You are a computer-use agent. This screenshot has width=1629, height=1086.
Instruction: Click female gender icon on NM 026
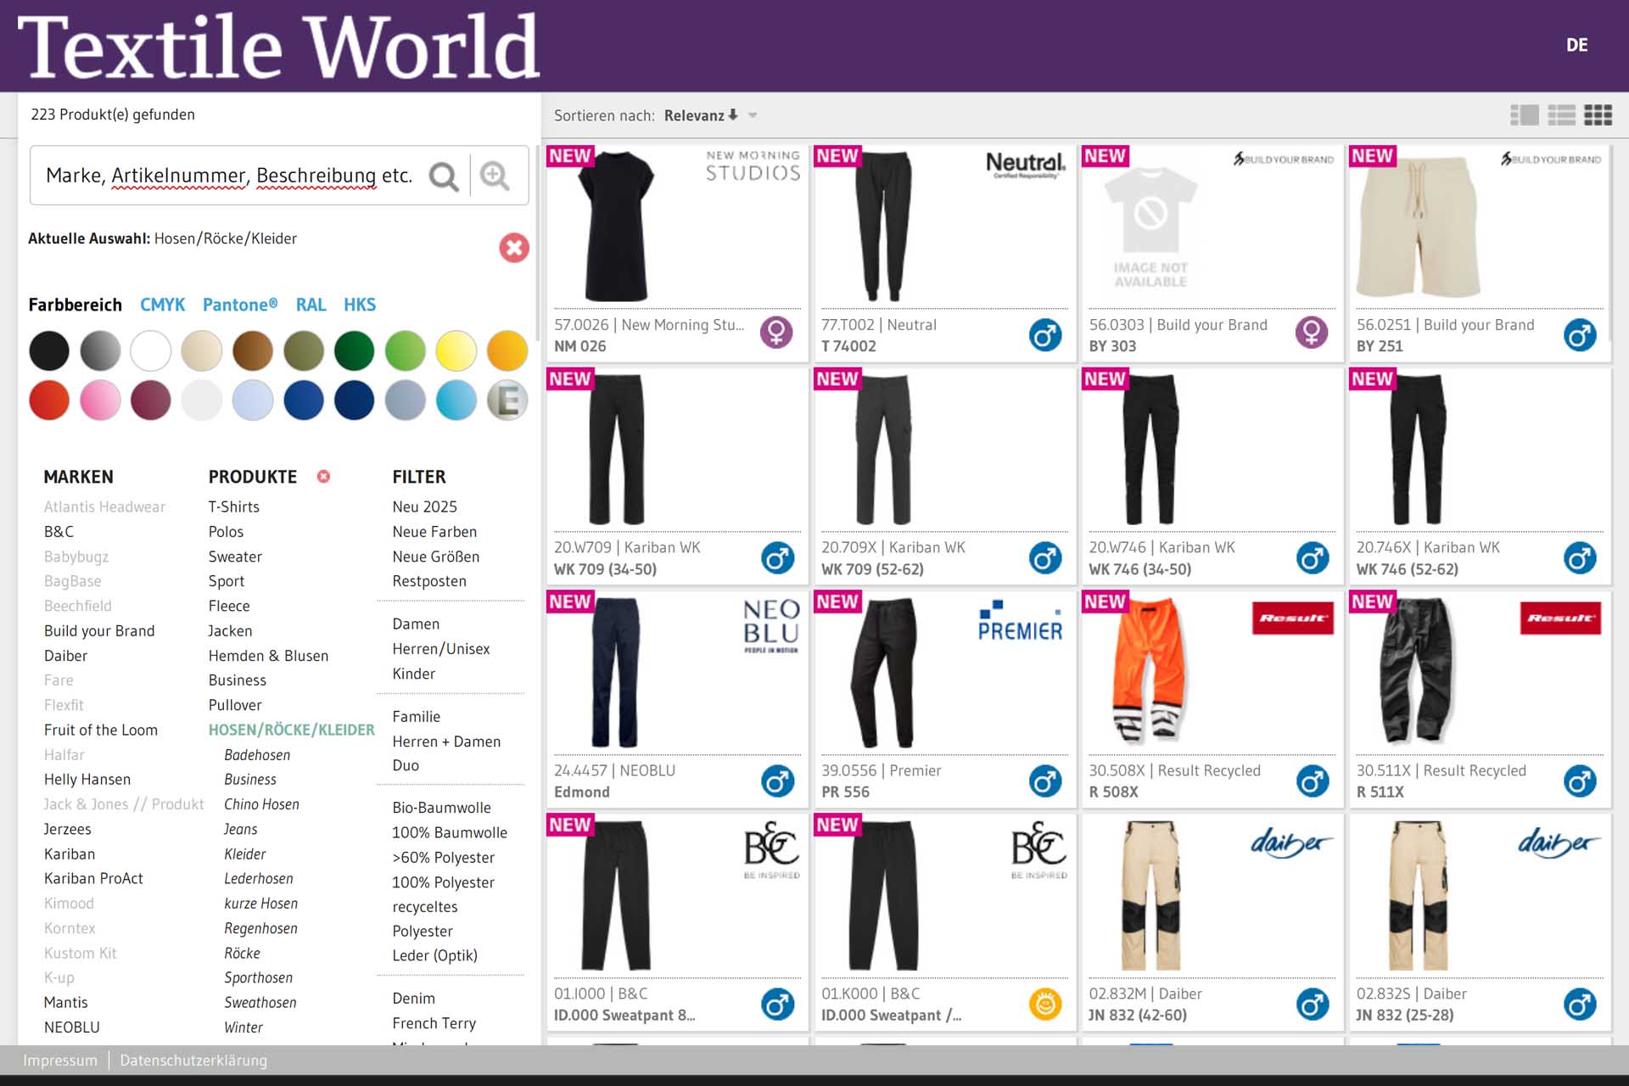click(776, 333)
